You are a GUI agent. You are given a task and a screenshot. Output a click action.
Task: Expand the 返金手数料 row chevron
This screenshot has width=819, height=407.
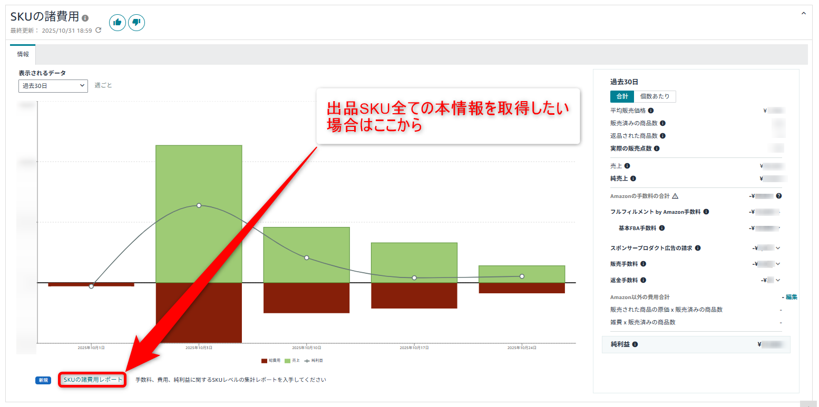point(778,280)
